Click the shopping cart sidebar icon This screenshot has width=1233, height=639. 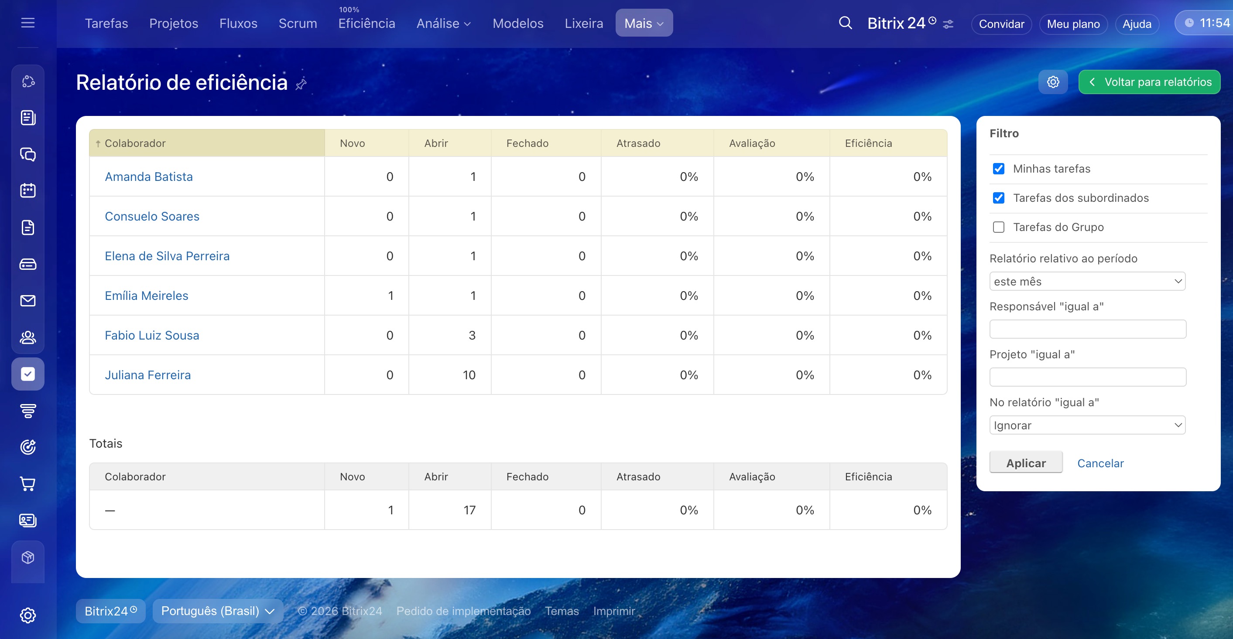[x=28, y=484]
